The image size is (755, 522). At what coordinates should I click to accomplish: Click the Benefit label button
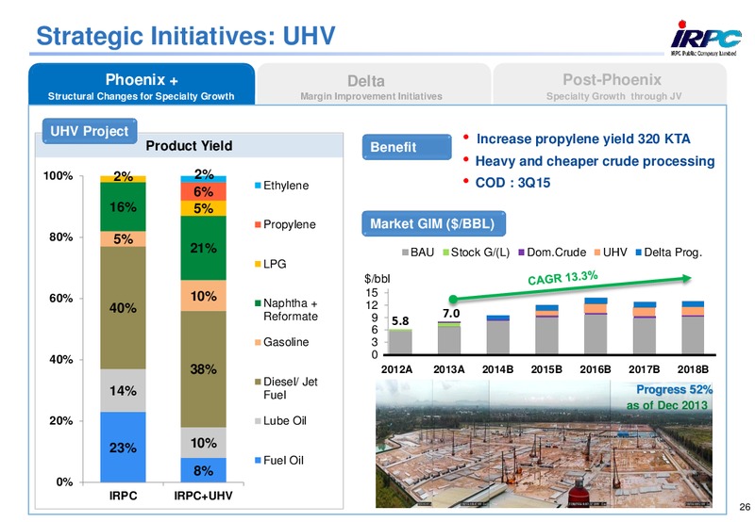coord(407,147)
